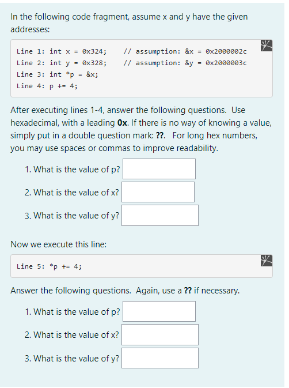Viewport: 289px width, 388px height.
Task: Select the 'value of y' box after Line 5
Action: 160,358
